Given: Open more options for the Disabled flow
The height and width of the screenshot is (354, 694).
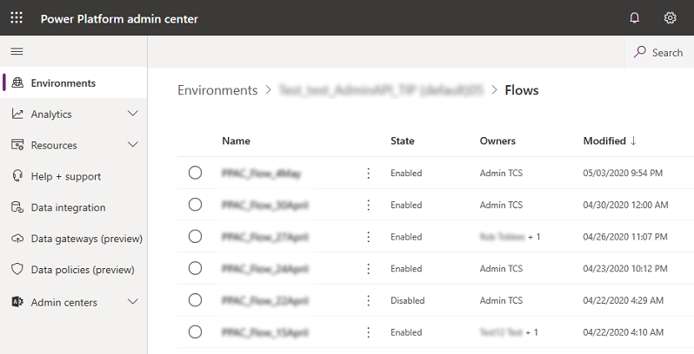Looking at the screenshot, I should tap(368, 300).
